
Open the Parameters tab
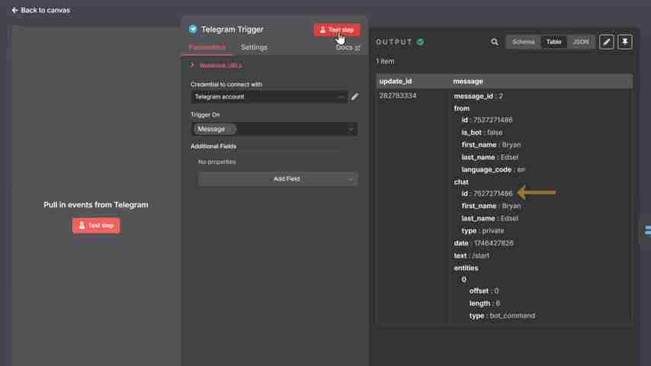(207, 47)
